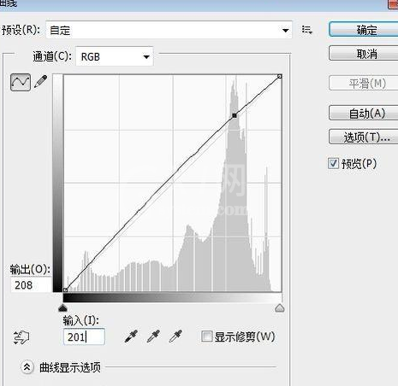The width and height of the screenshot is (398, 386).
Task: Select the selected black curve control point
Action: [235, 115]
